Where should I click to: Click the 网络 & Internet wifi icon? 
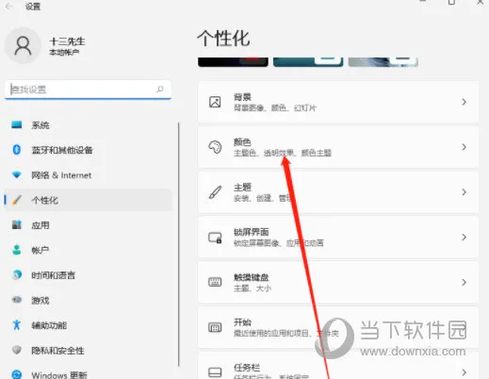pyautogui.click(x=17, y=174)
